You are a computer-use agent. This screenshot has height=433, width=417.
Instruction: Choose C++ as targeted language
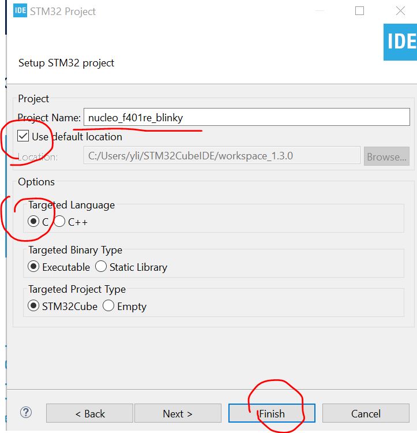pyautogui.click(x=60, y=222)
